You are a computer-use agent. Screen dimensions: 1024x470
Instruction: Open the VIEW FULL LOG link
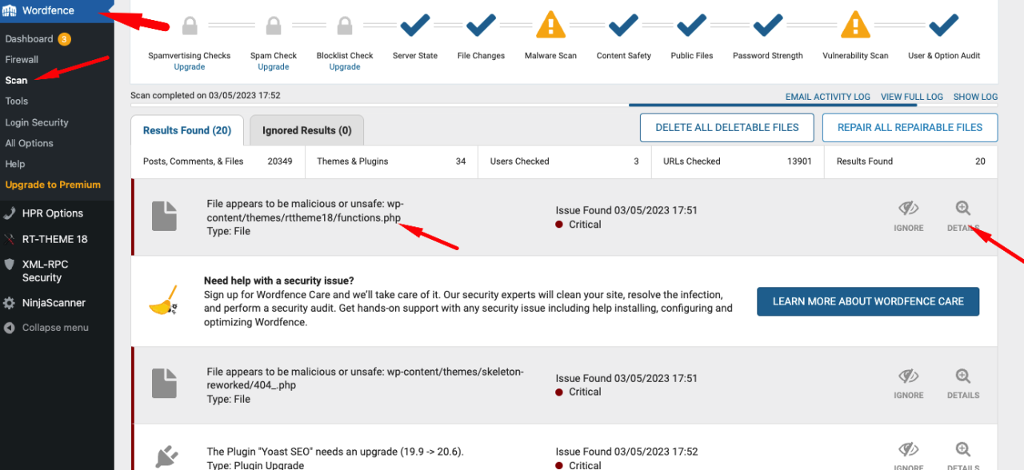pyautogui.click(x=911, y=96)
